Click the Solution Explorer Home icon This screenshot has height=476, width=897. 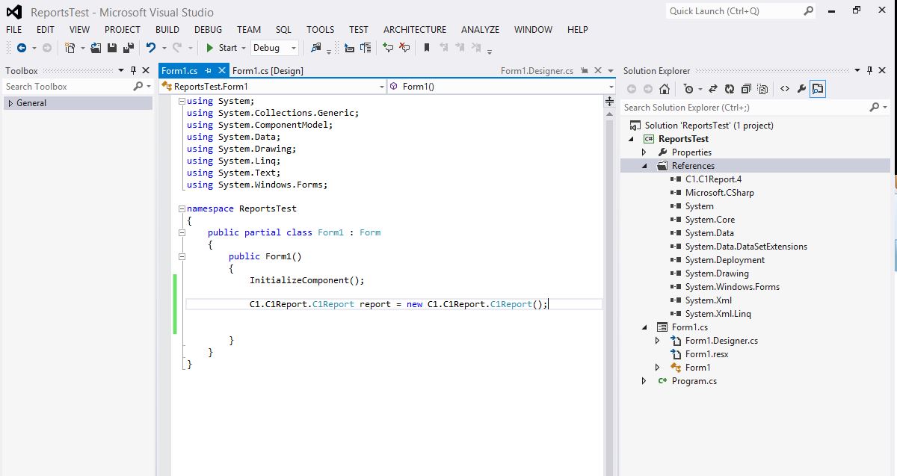tap(665, 89)
